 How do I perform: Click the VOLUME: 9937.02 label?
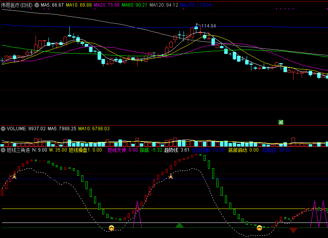click(x=26, y=129)
